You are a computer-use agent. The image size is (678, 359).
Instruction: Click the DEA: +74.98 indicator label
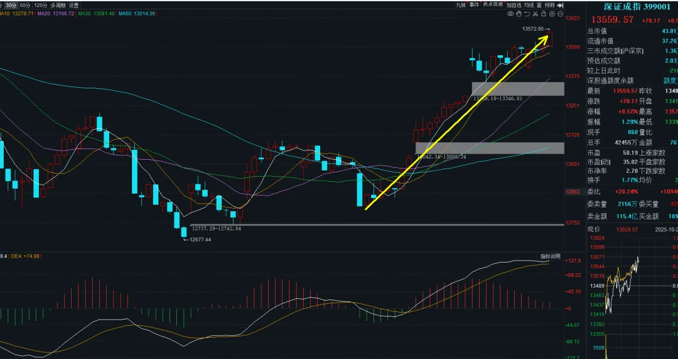pyautogui.click(x=25, y=256)
